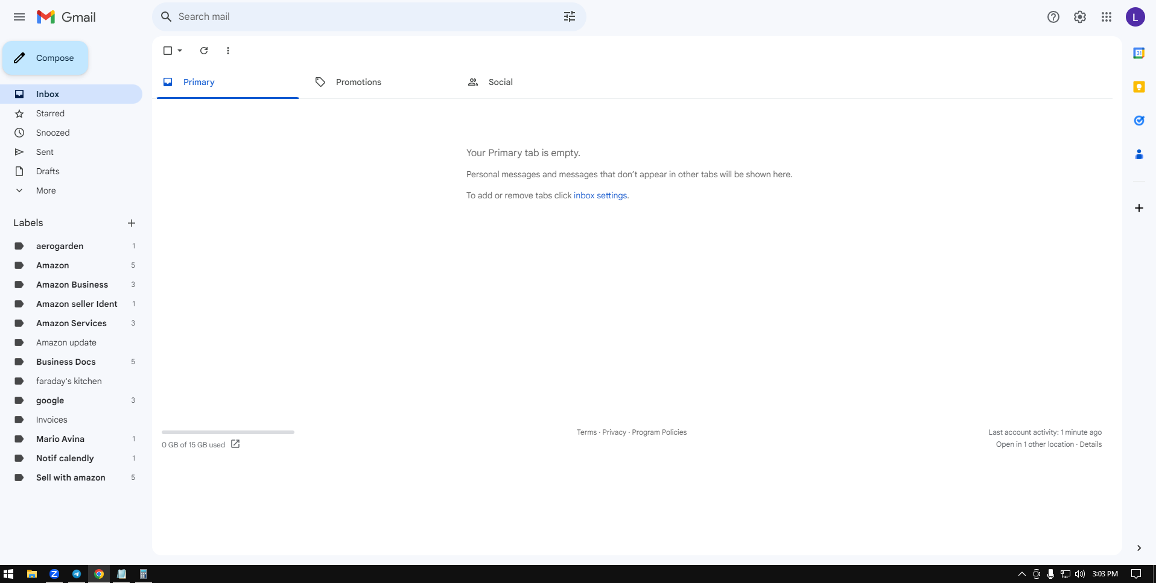This screenshot has height=583, width=1156.
Task: Click the storage usage progress bar
Action: (x=228, y=432)
